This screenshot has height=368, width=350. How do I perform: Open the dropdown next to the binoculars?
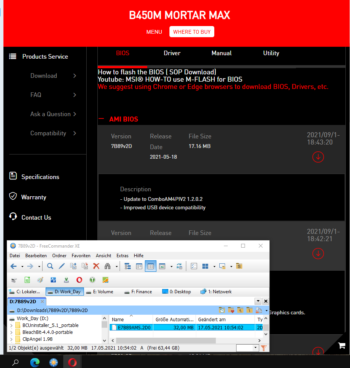[x=117, y=267]
